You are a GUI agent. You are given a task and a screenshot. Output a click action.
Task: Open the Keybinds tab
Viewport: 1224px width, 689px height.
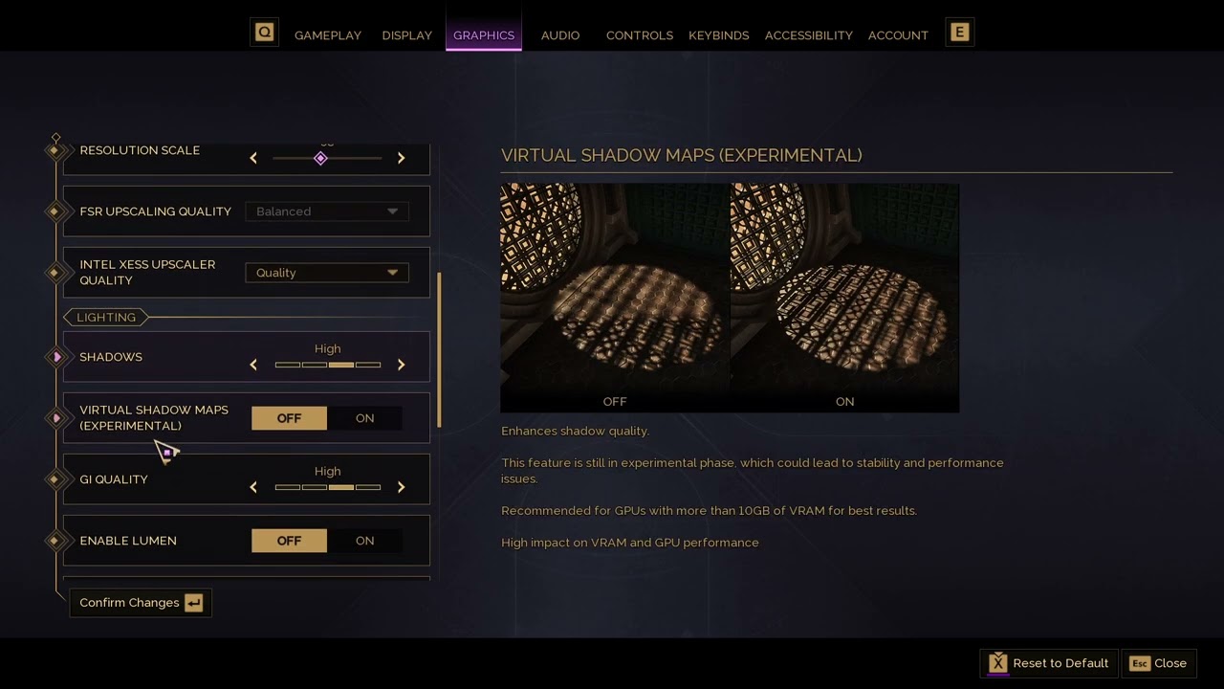pos(718,35)
